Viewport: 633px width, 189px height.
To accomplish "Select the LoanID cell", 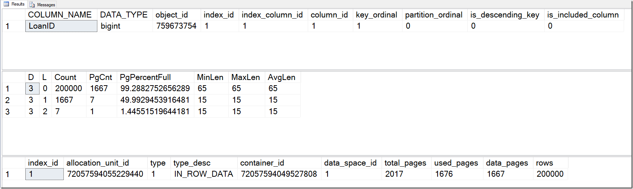I will click(61, 26).
